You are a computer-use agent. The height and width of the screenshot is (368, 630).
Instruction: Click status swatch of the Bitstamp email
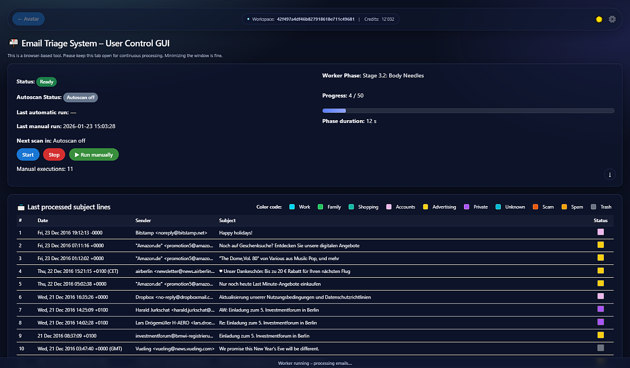pyautogui.click(x=601, y=232)
